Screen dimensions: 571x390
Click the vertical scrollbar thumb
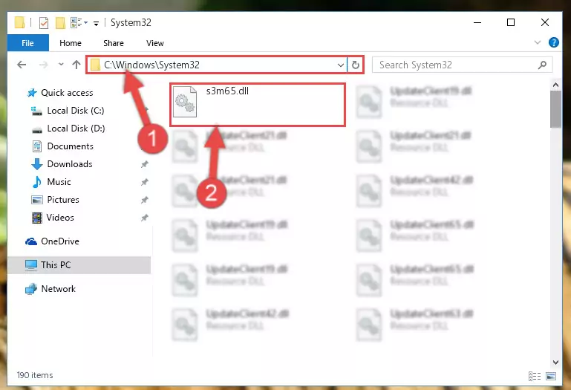(555, 109)
